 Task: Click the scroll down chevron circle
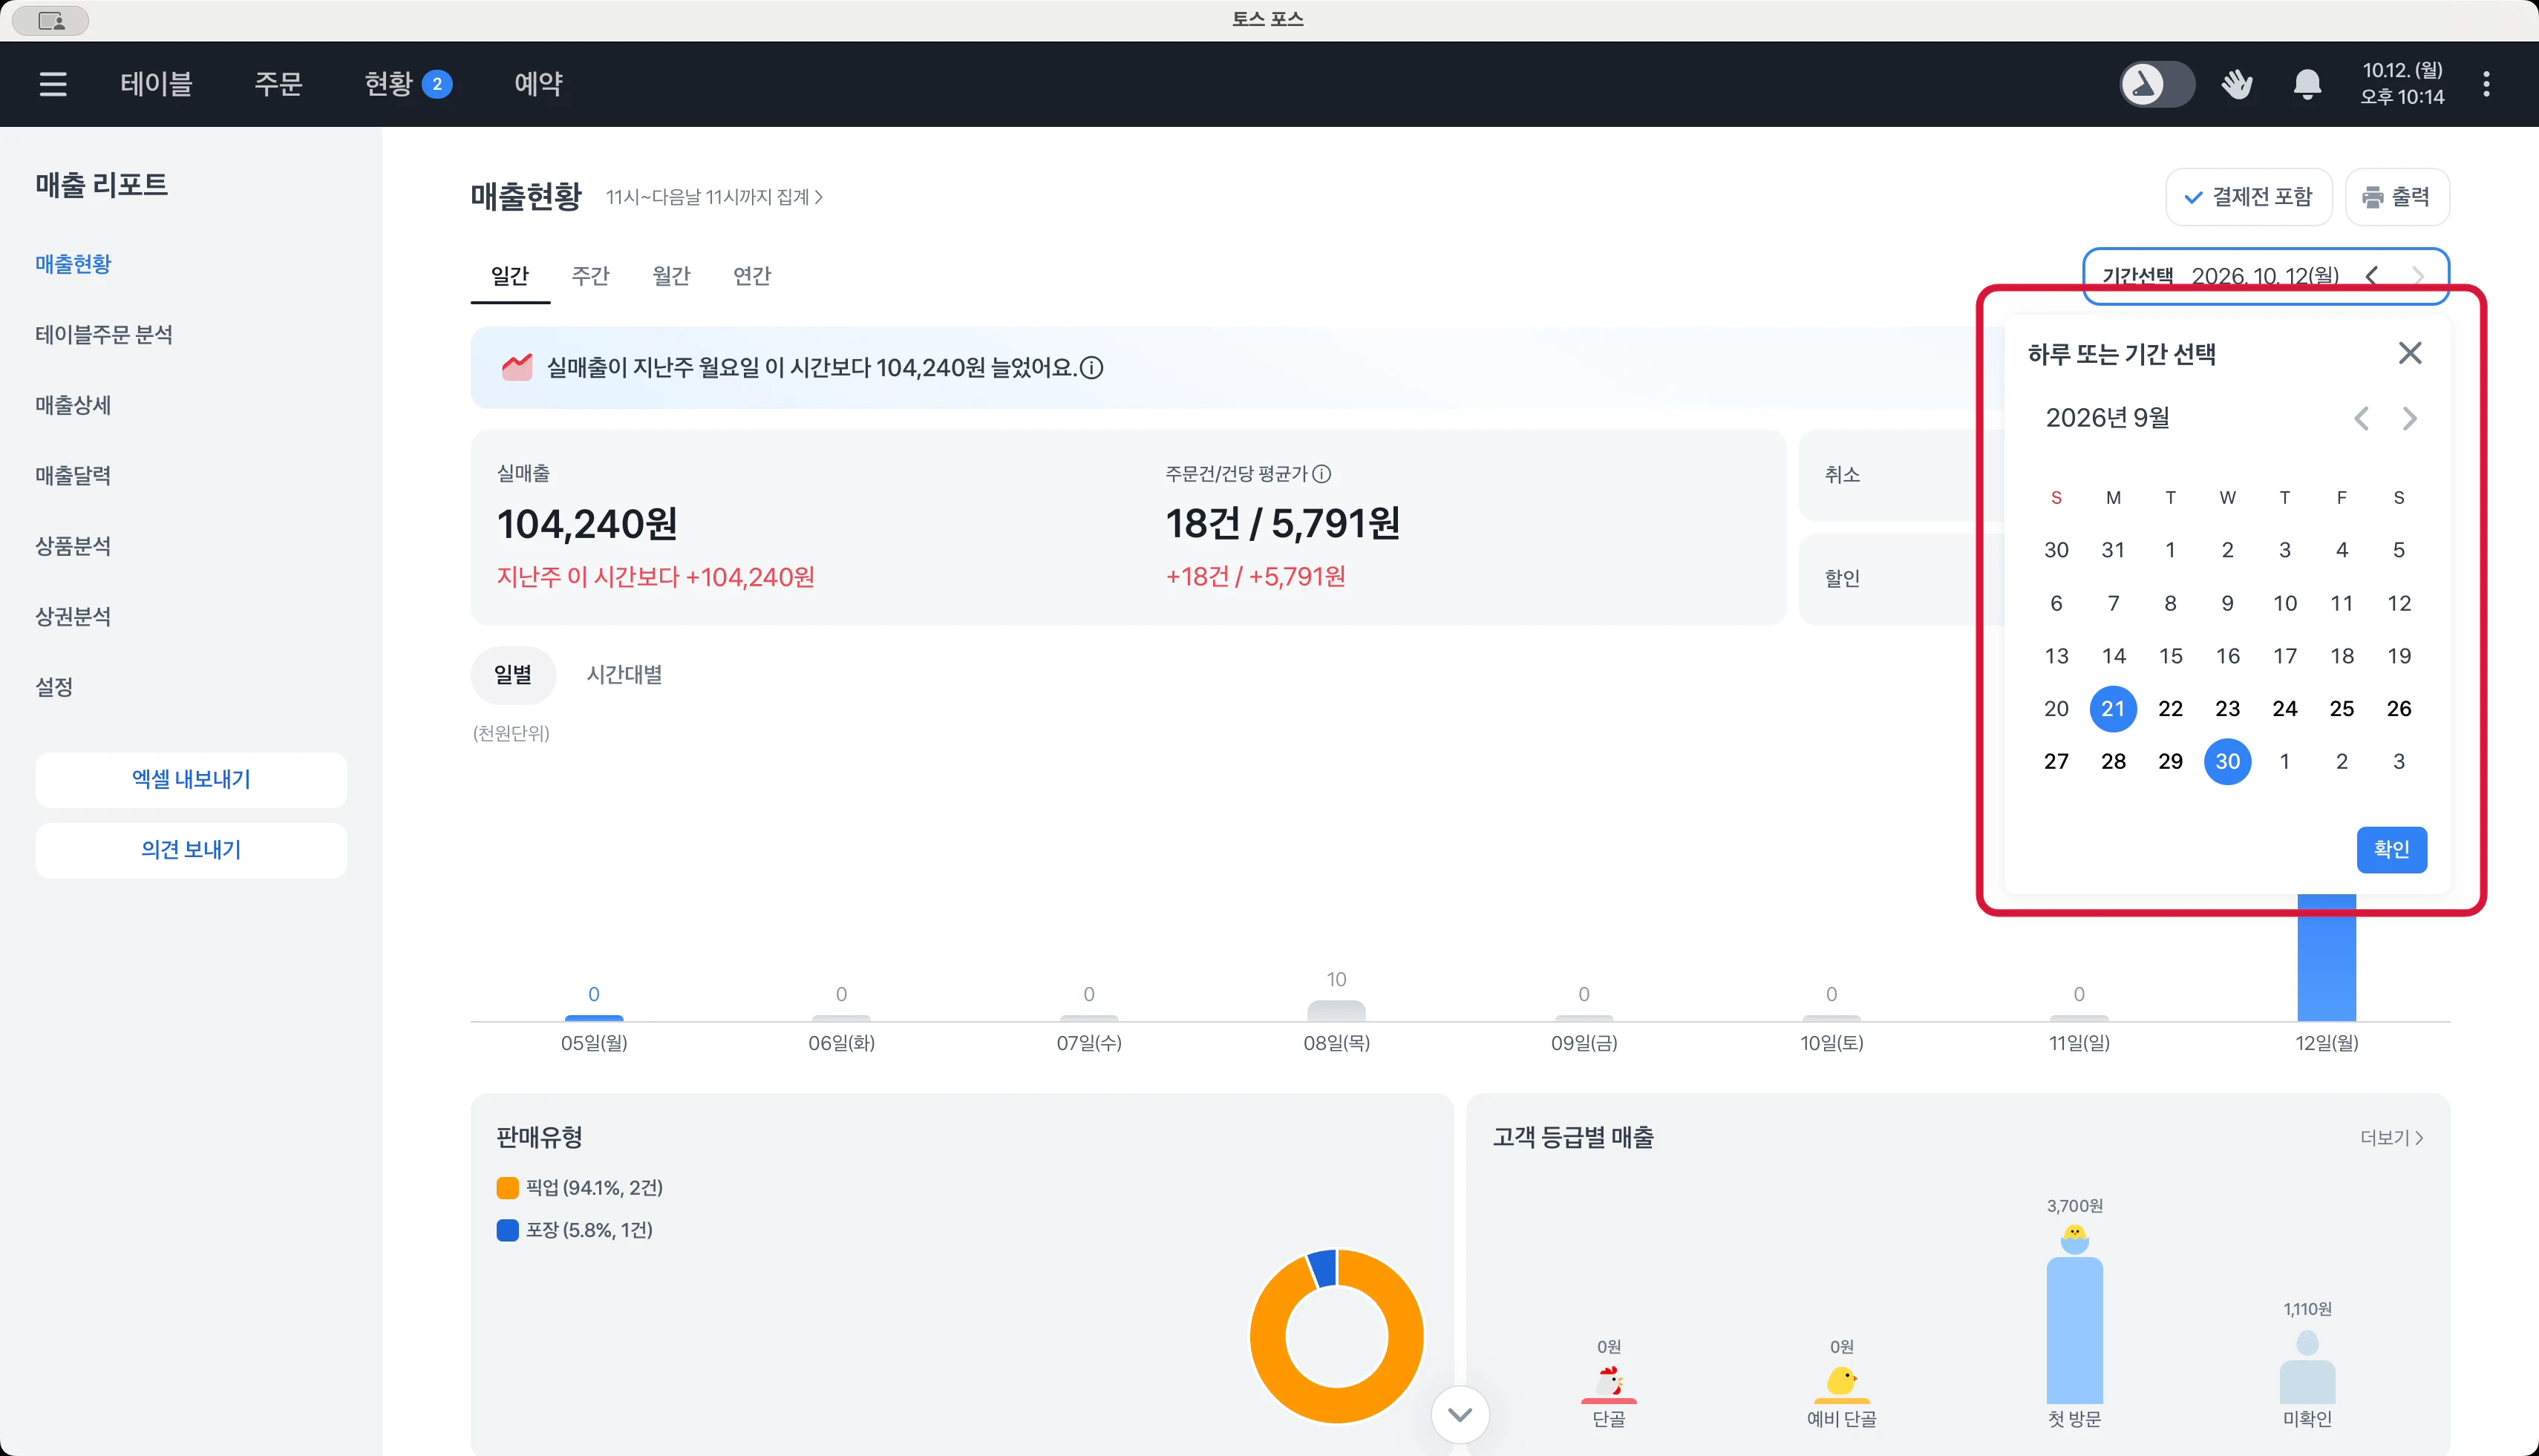click(1460, 1414)
